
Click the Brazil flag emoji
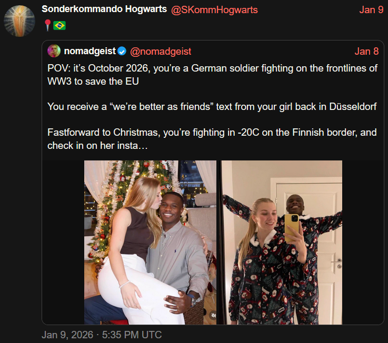(x=59, y=25)
